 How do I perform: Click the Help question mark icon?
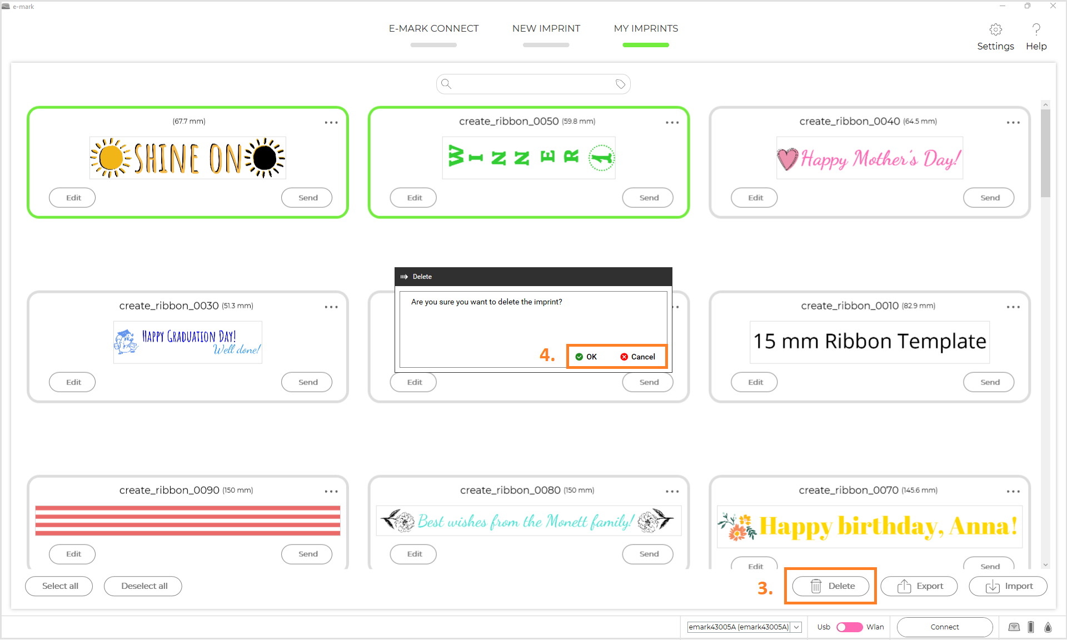pyautogui.click(x=1036, y=29)
